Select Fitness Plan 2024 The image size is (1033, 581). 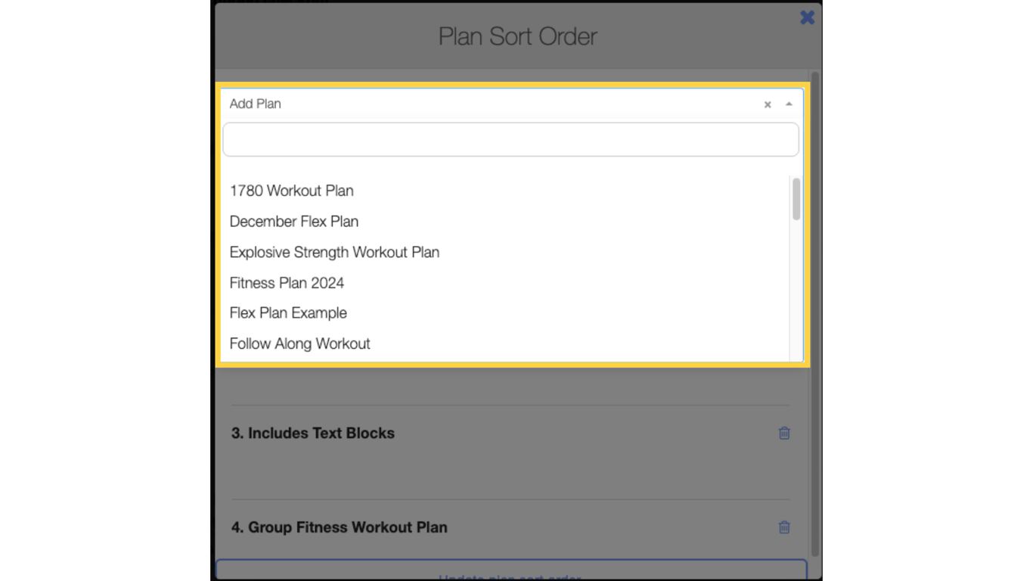coord(287,283)
